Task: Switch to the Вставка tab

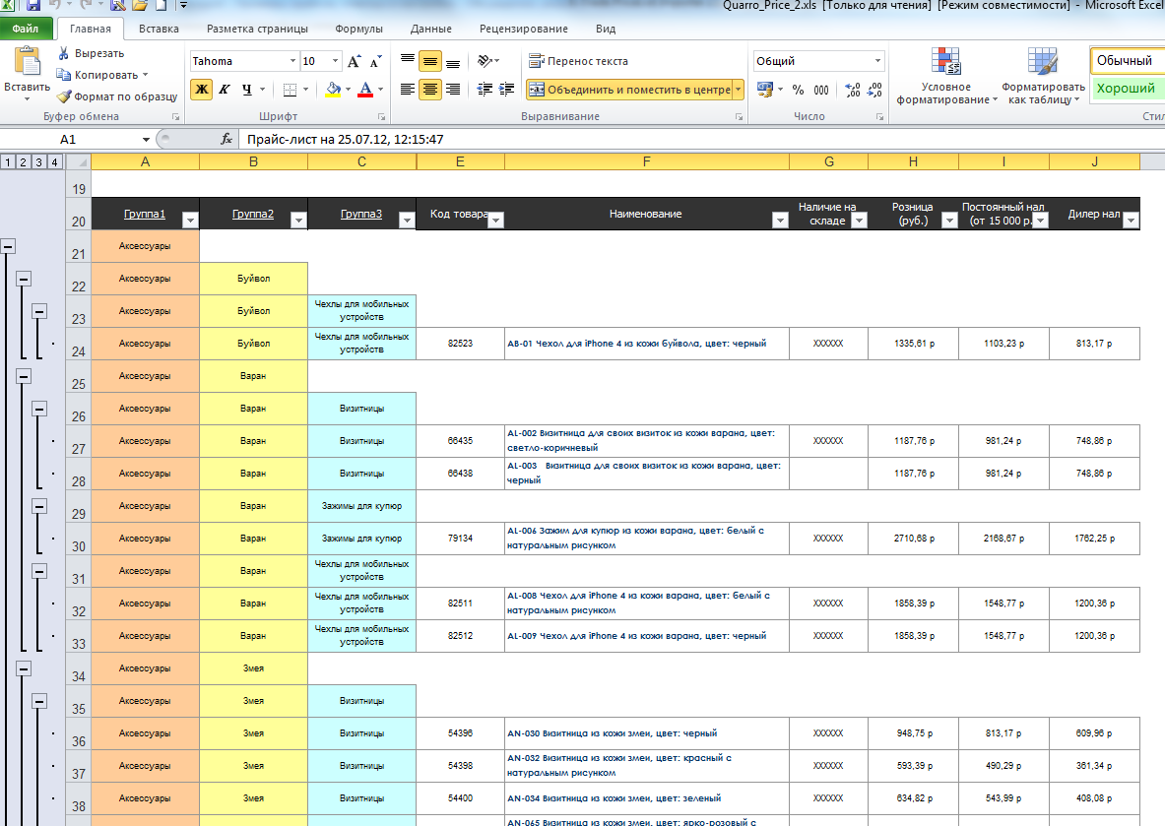Action: pyautogui.click(x=159, y=29)
